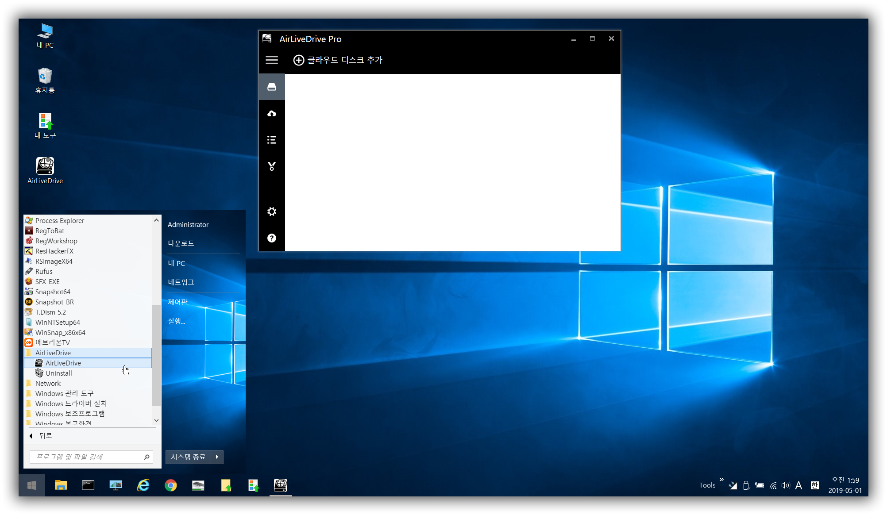This screenshot has height=515, width=887.
Task: Open 휴지통 recycle bin desktop icon
Action: coord(45,81)
